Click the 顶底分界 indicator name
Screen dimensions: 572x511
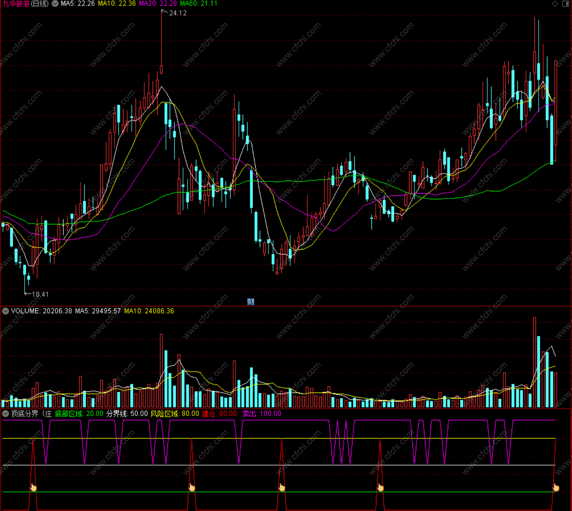point(25,414)
